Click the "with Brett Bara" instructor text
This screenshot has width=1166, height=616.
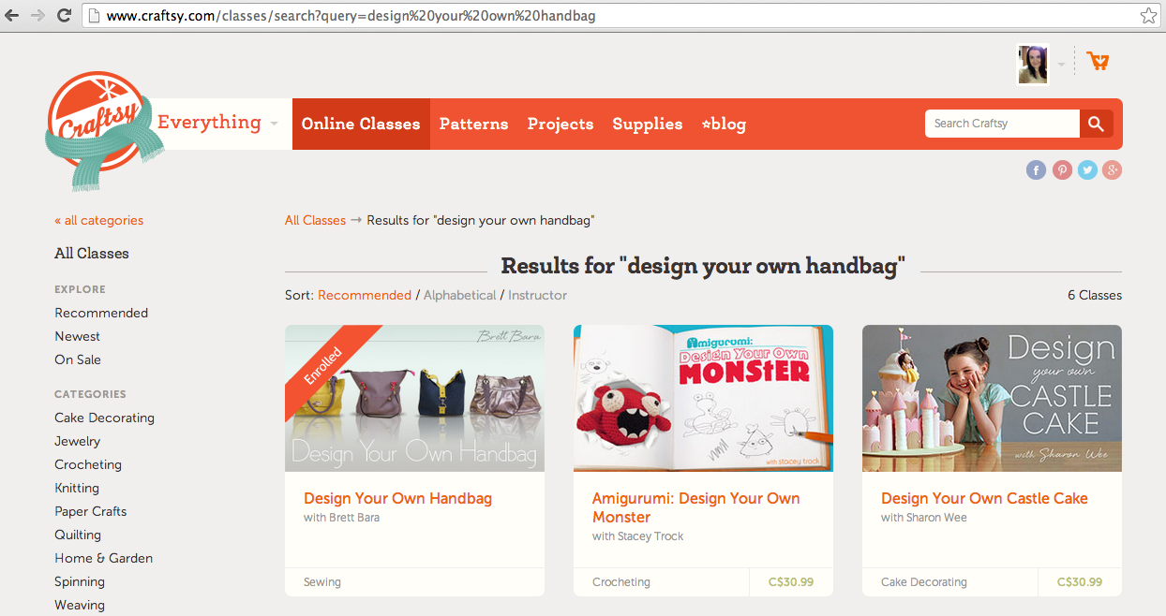tap(341, 518)
